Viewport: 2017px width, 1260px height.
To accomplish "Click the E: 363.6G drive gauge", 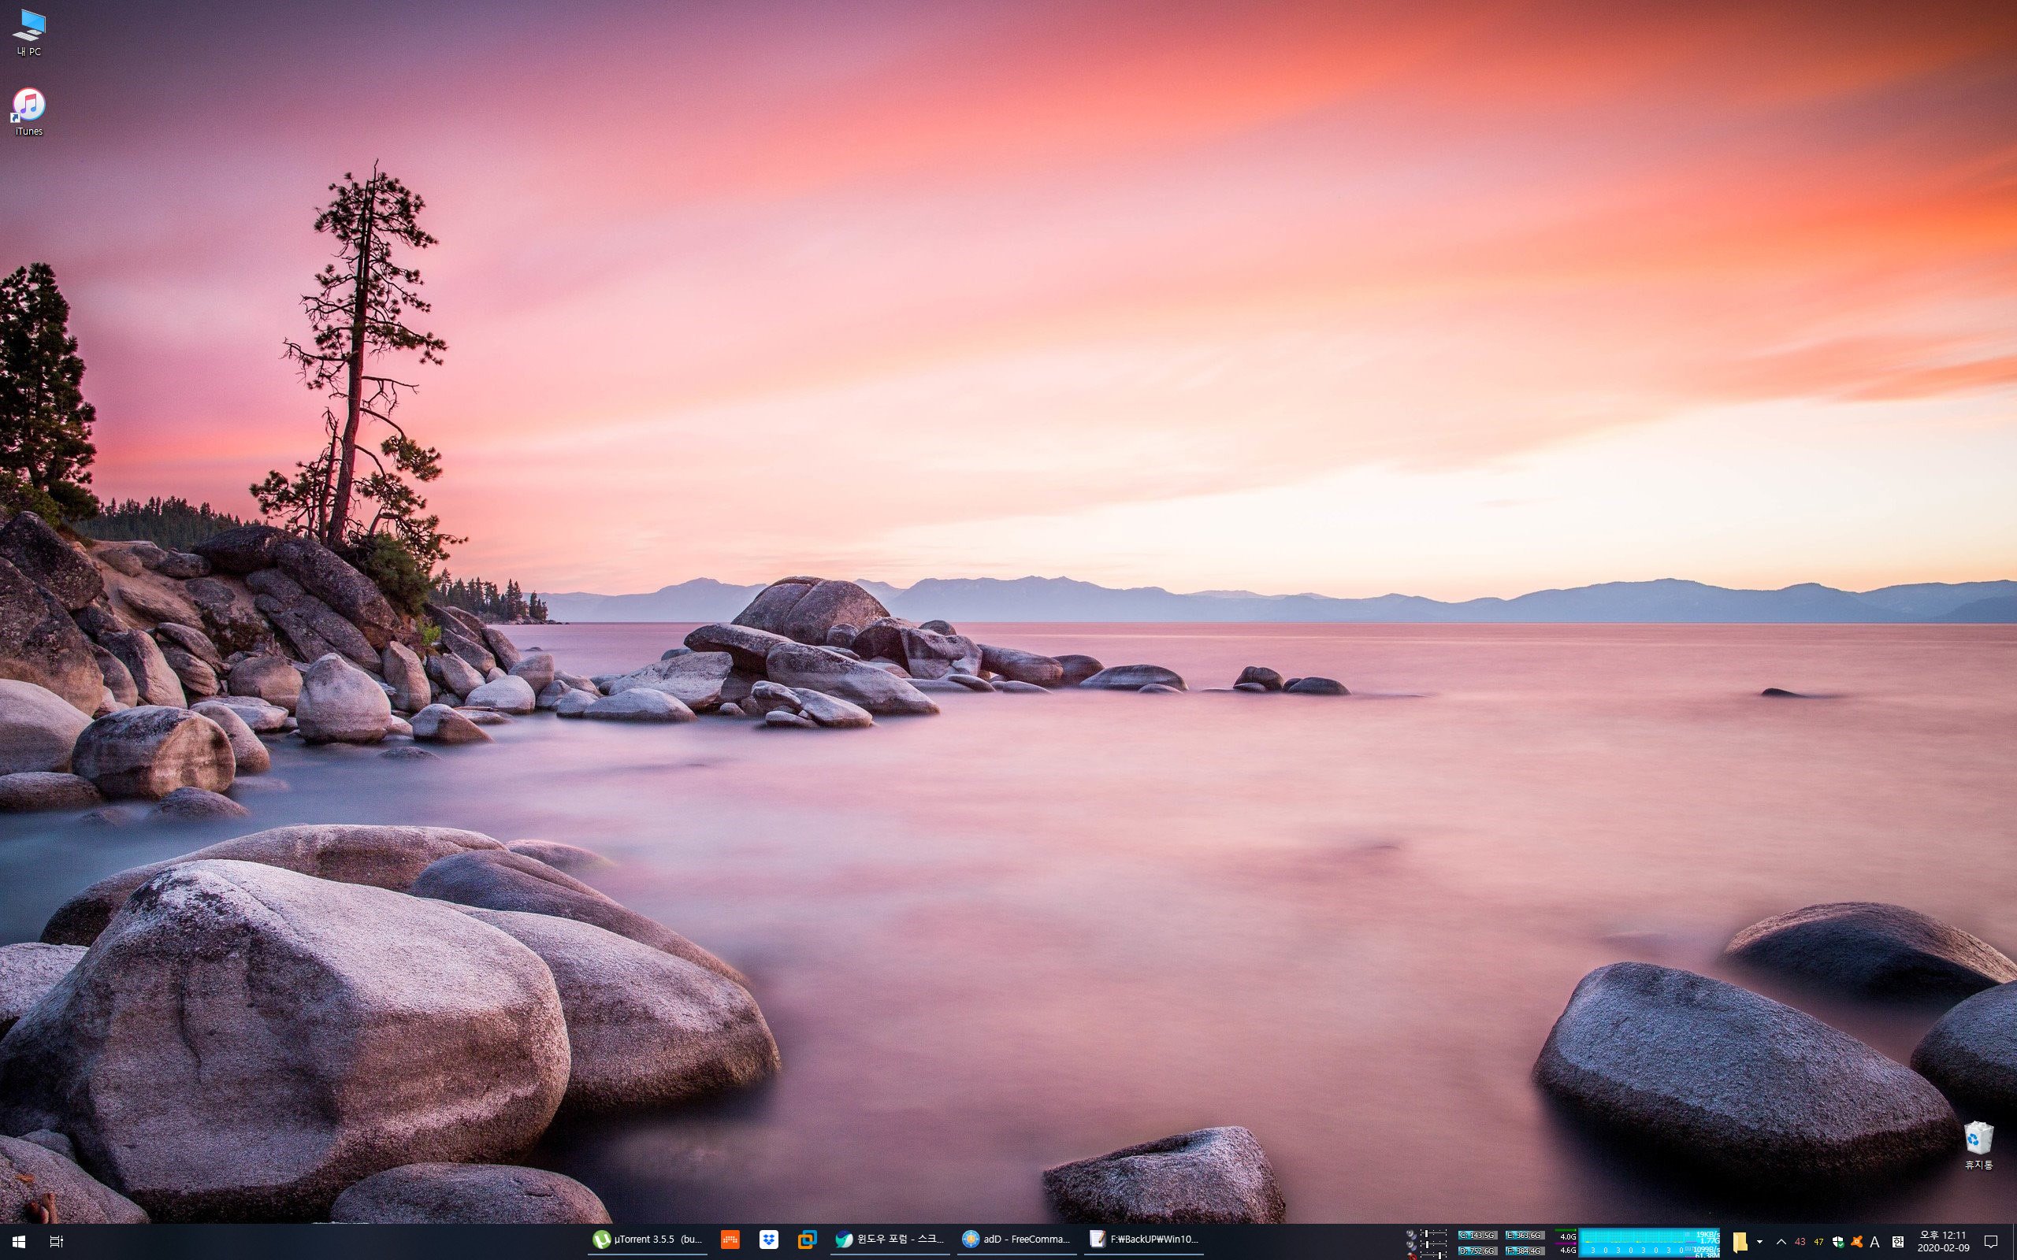I will [x=1525, y=1235].
